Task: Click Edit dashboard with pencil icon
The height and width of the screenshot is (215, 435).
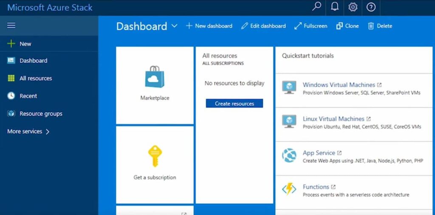Action: point(263,26)
